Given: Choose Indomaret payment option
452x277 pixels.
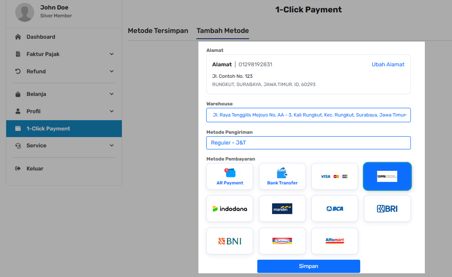Looking at the screenshot, I should click(x=282, y=241).
